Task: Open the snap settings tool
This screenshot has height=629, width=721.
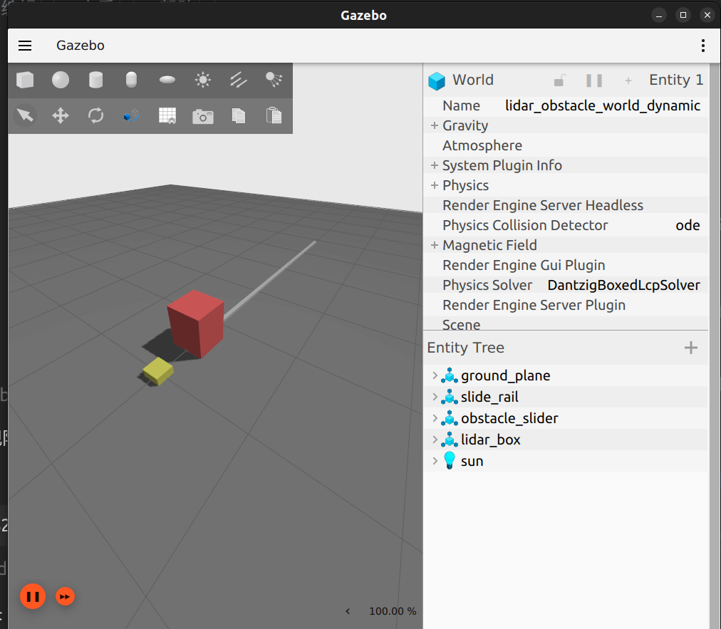Action: [132, 115]
